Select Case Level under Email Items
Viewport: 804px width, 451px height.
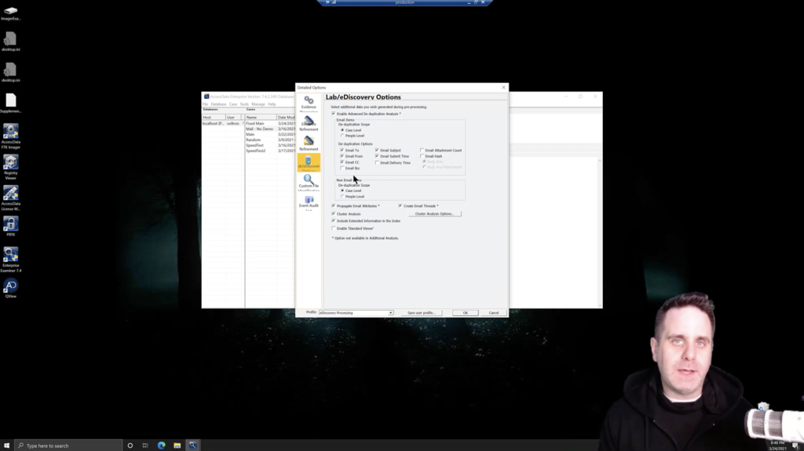[342, 130]
